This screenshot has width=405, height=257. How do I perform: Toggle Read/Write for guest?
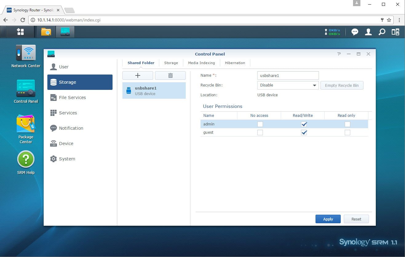click(304, 132)
